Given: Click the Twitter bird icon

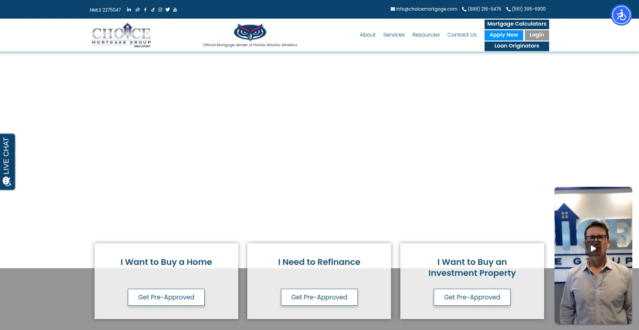Looking at the screenshot, I should click(167, 10).
